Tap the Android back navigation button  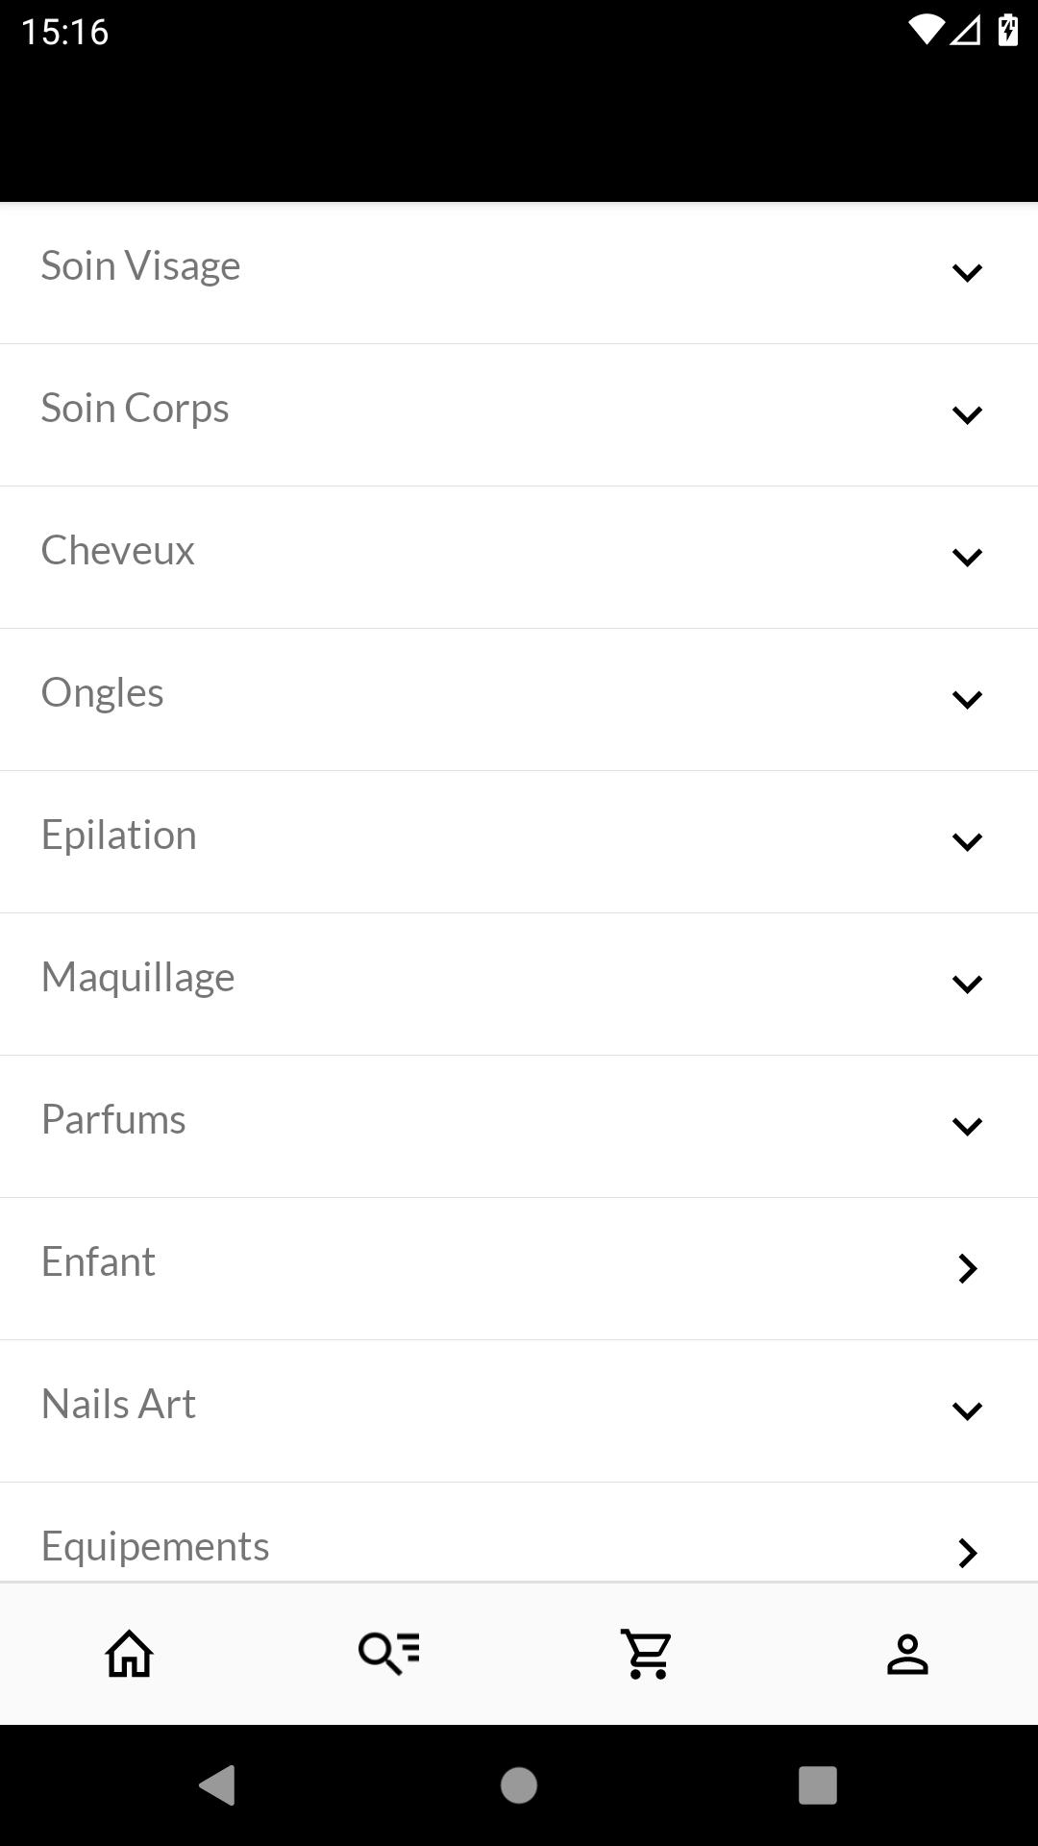point(218,1785)
